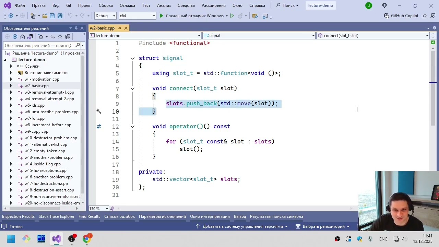Focus the Solution Explorer search field
Screen dimensions: 439x247
[39, 45]
